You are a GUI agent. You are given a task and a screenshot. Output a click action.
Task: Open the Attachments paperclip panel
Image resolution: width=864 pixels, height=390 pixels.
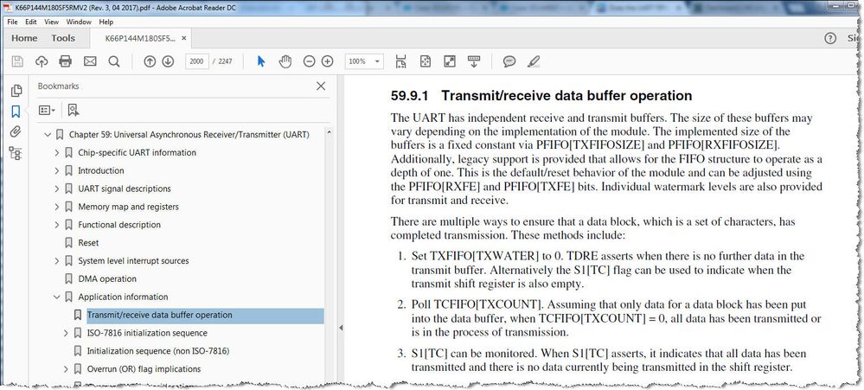tap(16, 131)
